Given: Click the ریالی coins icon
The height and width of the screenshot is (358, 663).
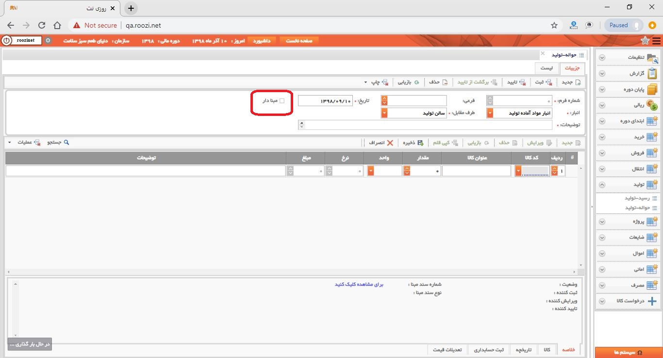Looking at the screenshot, I should (652, 105).
